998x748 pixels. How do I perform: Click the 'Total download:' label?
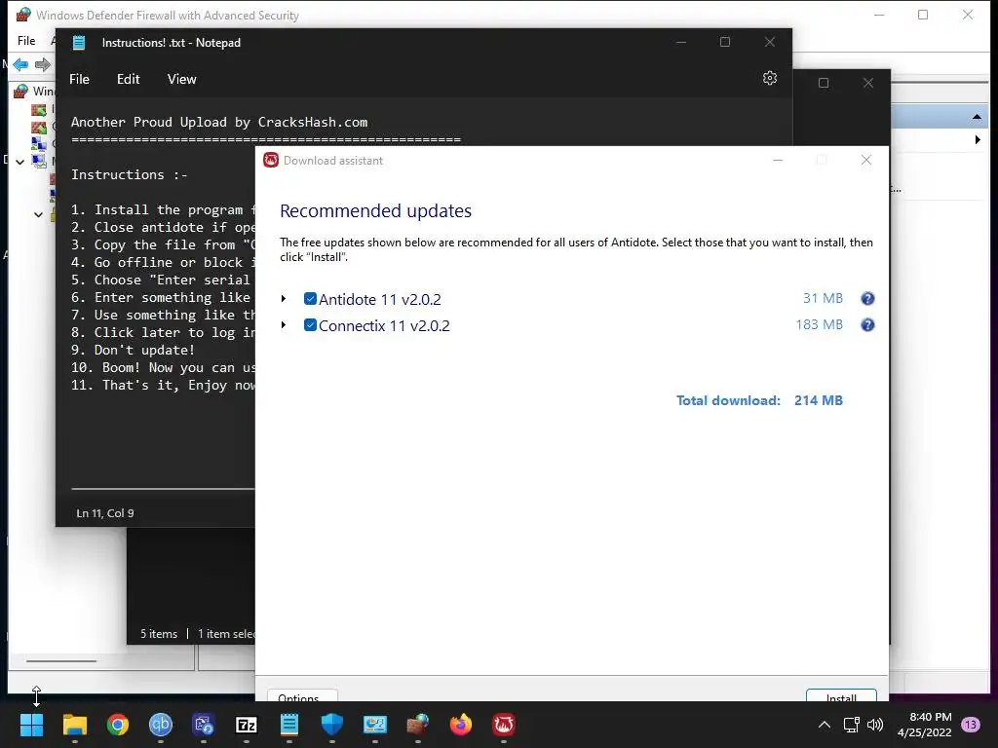click(x=727, y=400)
